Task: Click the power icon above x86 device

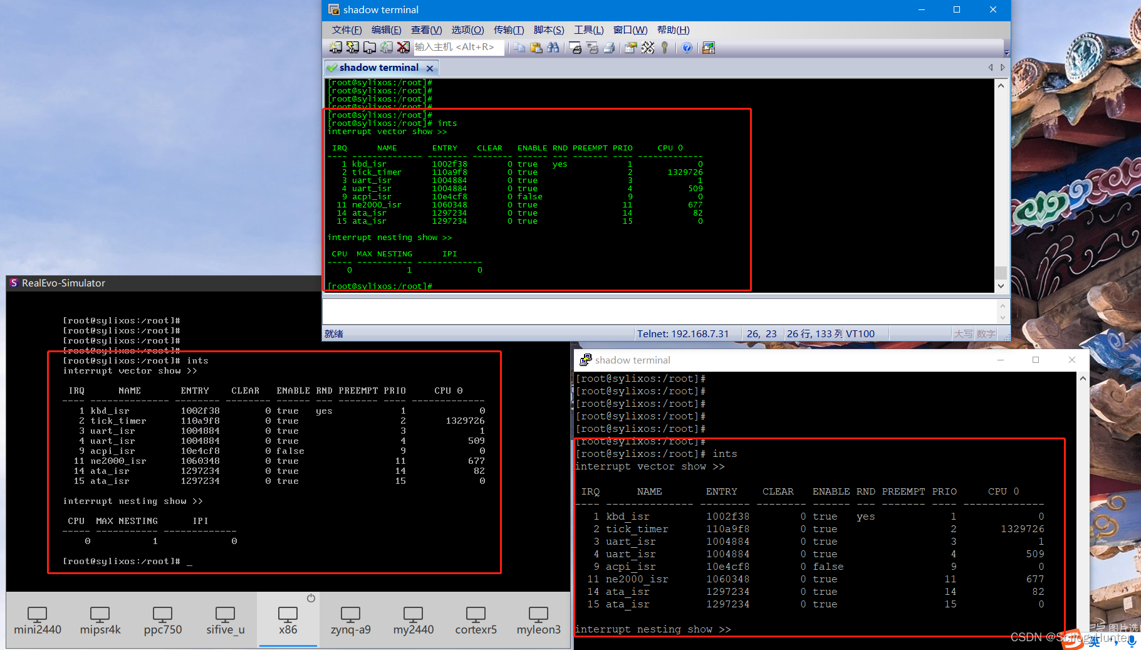Action: (311, 599)
